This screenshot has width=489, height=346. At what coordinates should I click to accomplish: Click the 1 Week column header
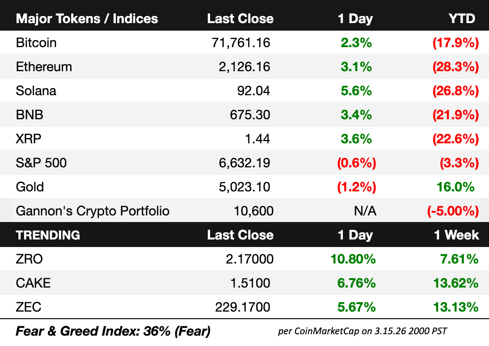(456, 235)
